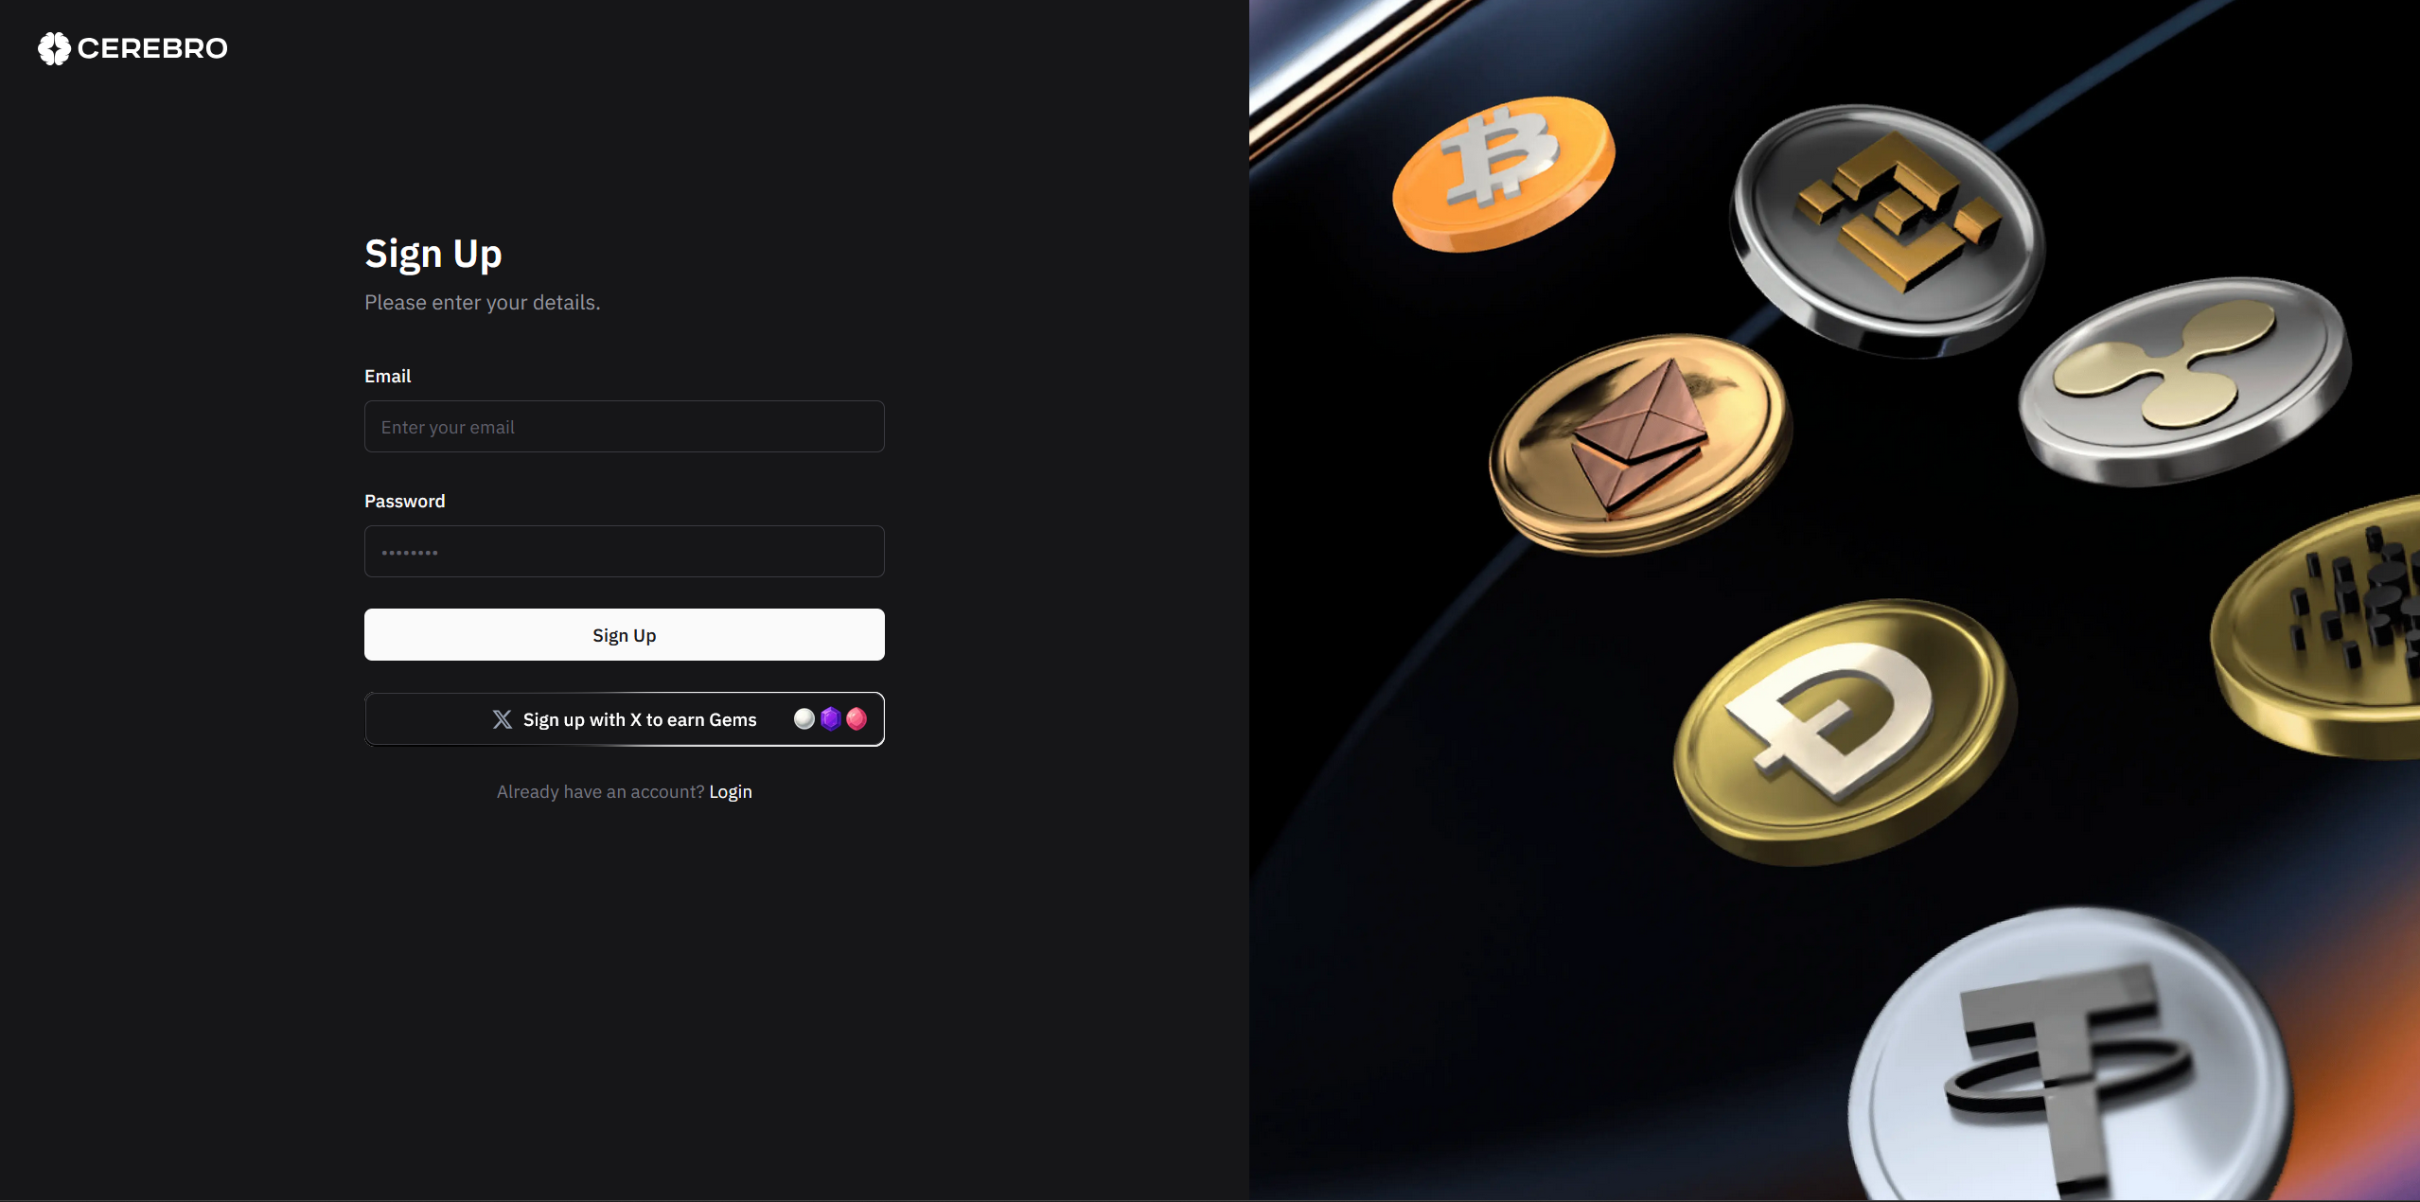Screen dimensions: 2420x1202
Task: Click the purple hexagon gem icon
Action: click(x=831, y=719)
